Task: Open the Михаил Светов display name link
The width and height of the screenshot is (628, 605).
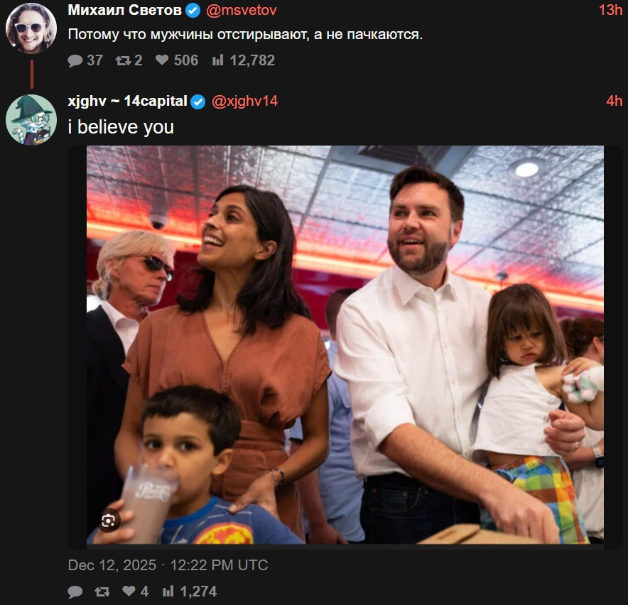Action: pyautogui.click(x=125, y=11)
